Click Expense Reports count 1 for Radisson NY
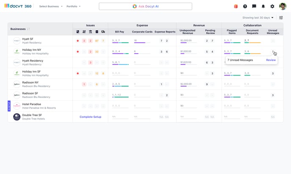Viewport: 291px width, 174px height. coord(161,84)
